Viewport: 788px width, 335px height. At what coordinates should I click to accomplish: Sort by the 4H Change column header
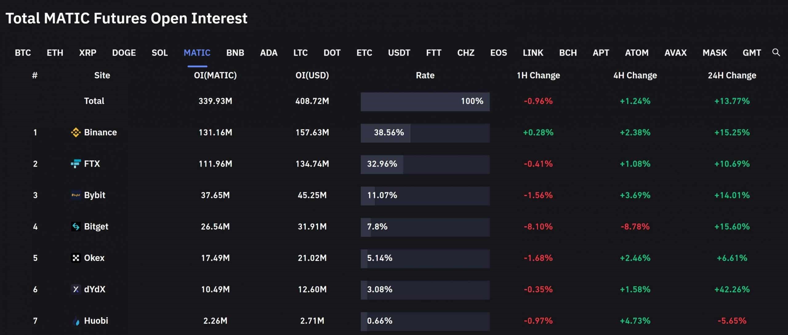(635, 75)
